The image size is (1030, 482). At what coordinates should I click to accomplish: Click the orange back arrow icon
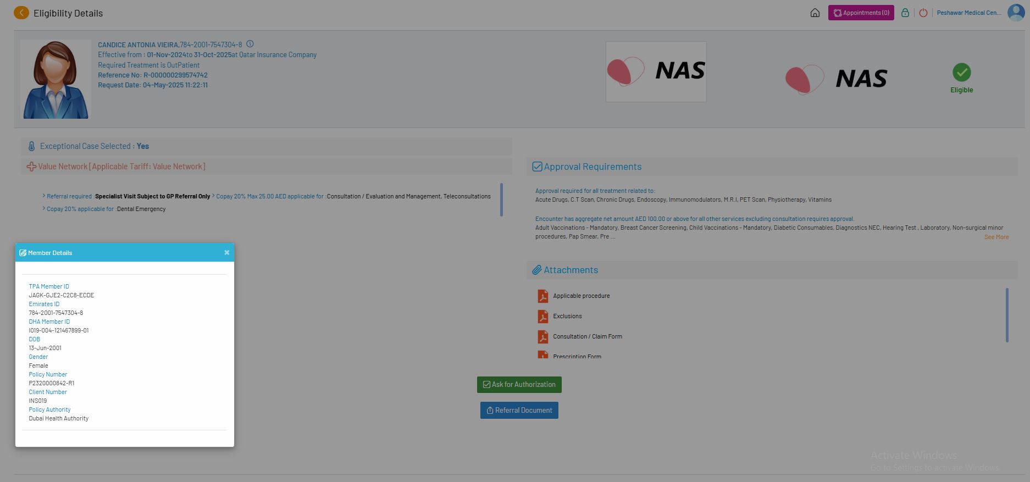[x=21, y=13]
